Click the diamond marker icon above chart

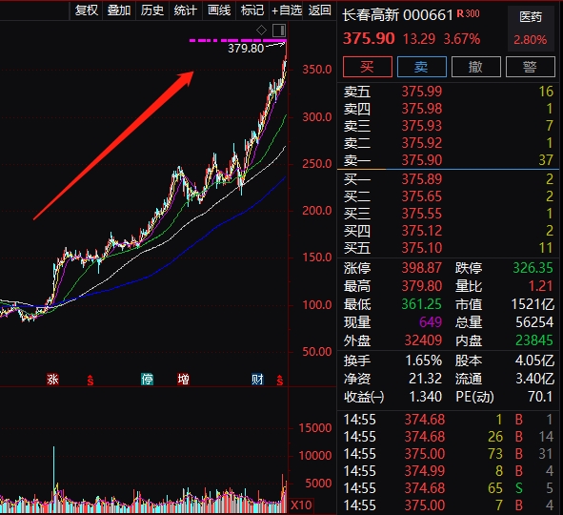point(261,31)
